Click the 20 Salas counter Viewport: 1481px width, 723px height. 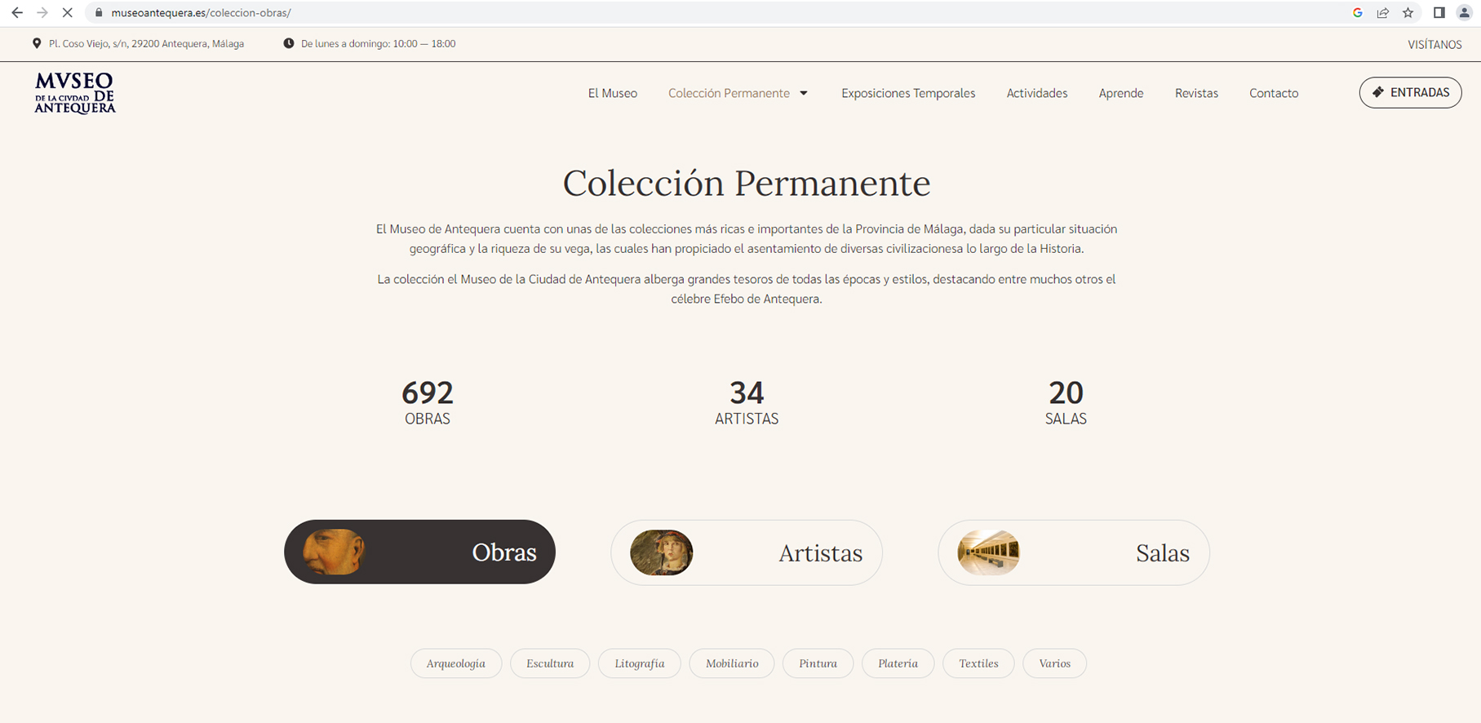pos(1066,403)
